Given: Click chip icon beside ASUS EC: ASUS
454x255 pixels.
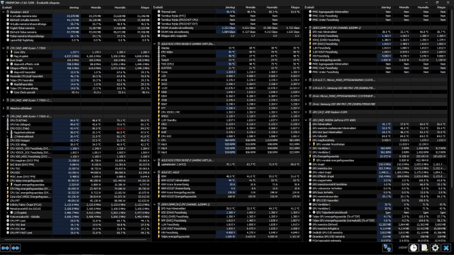Looking at the screenshot, I should pyautogui.click(x=159, y=172).
